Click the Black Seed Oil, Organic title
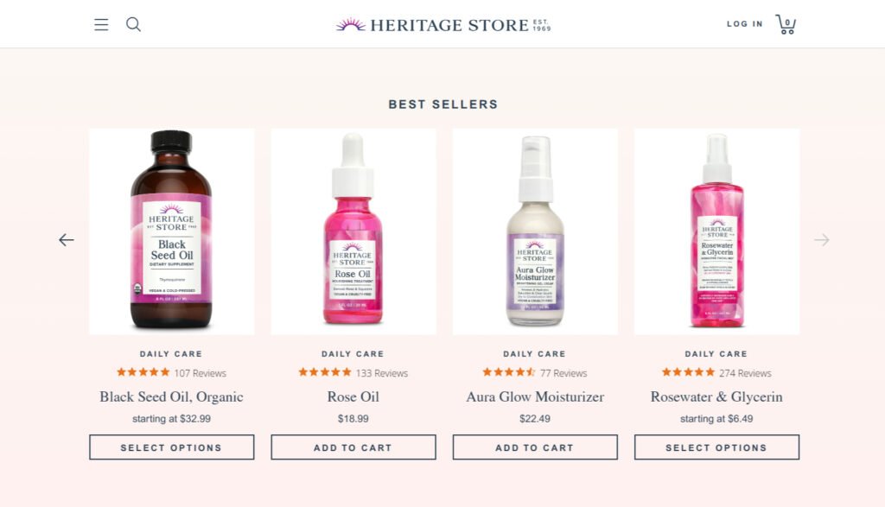 click(171, 397)
